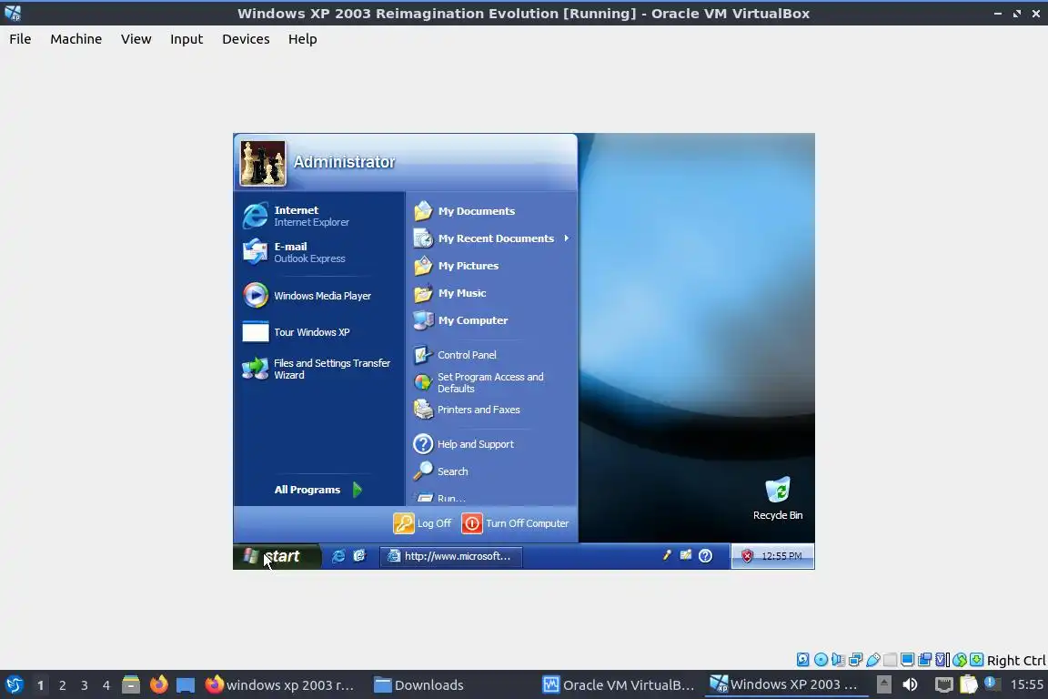Switch to http://www.microsoft... taskbar window
Image resolution: width=1048 pixels, height=699 pixels.
pyautogui.click(x=451, y=556)
